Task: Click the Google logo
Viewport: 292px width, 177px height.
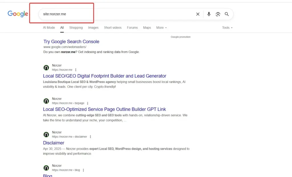Action: pos(18,14)
